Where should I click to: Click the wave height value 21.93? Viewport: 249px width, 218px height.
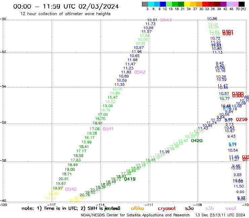coord(54,194)
